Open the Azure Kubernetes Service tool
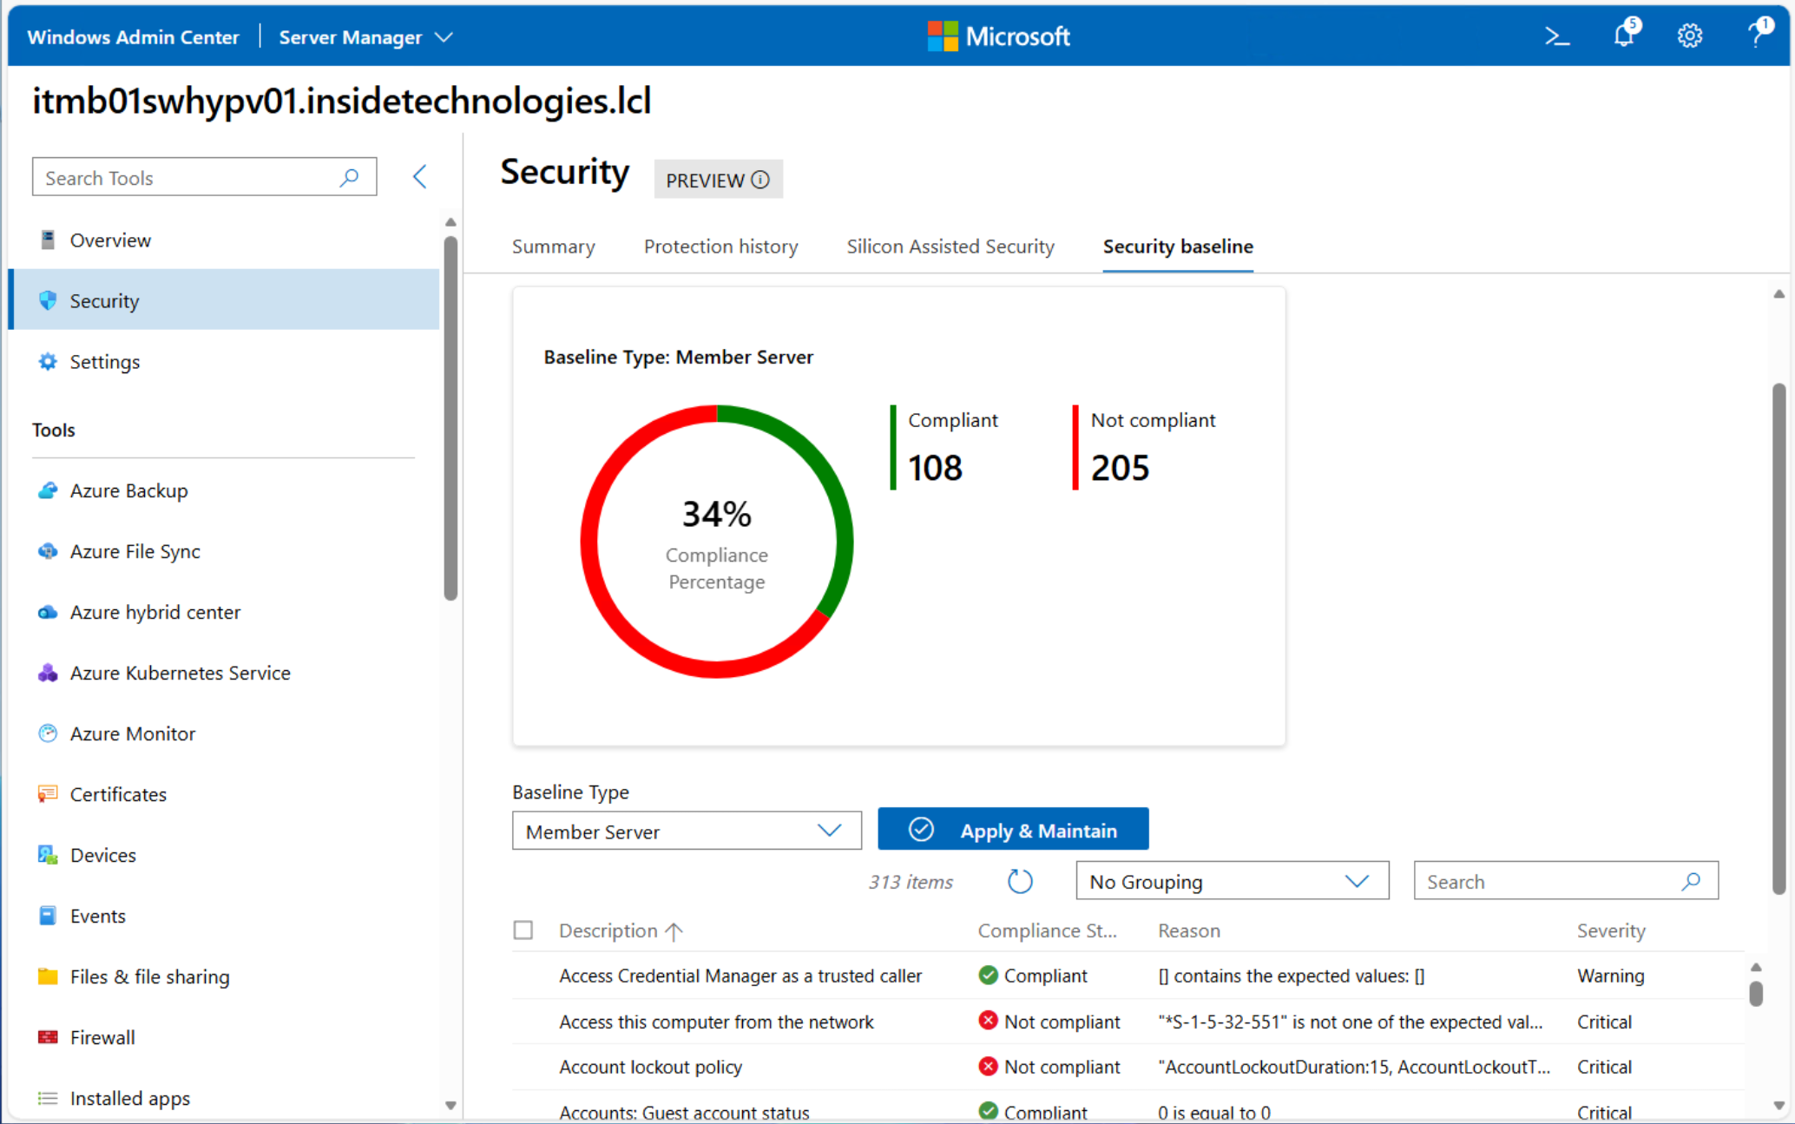 (x=180, y=673)
